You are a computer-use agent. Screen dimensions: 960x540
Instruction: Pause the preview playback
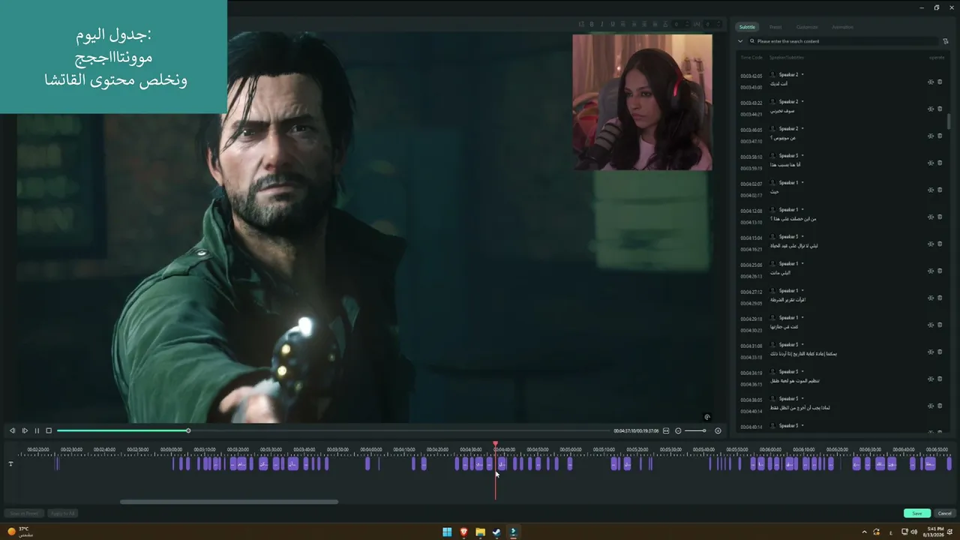click(37, 430)
